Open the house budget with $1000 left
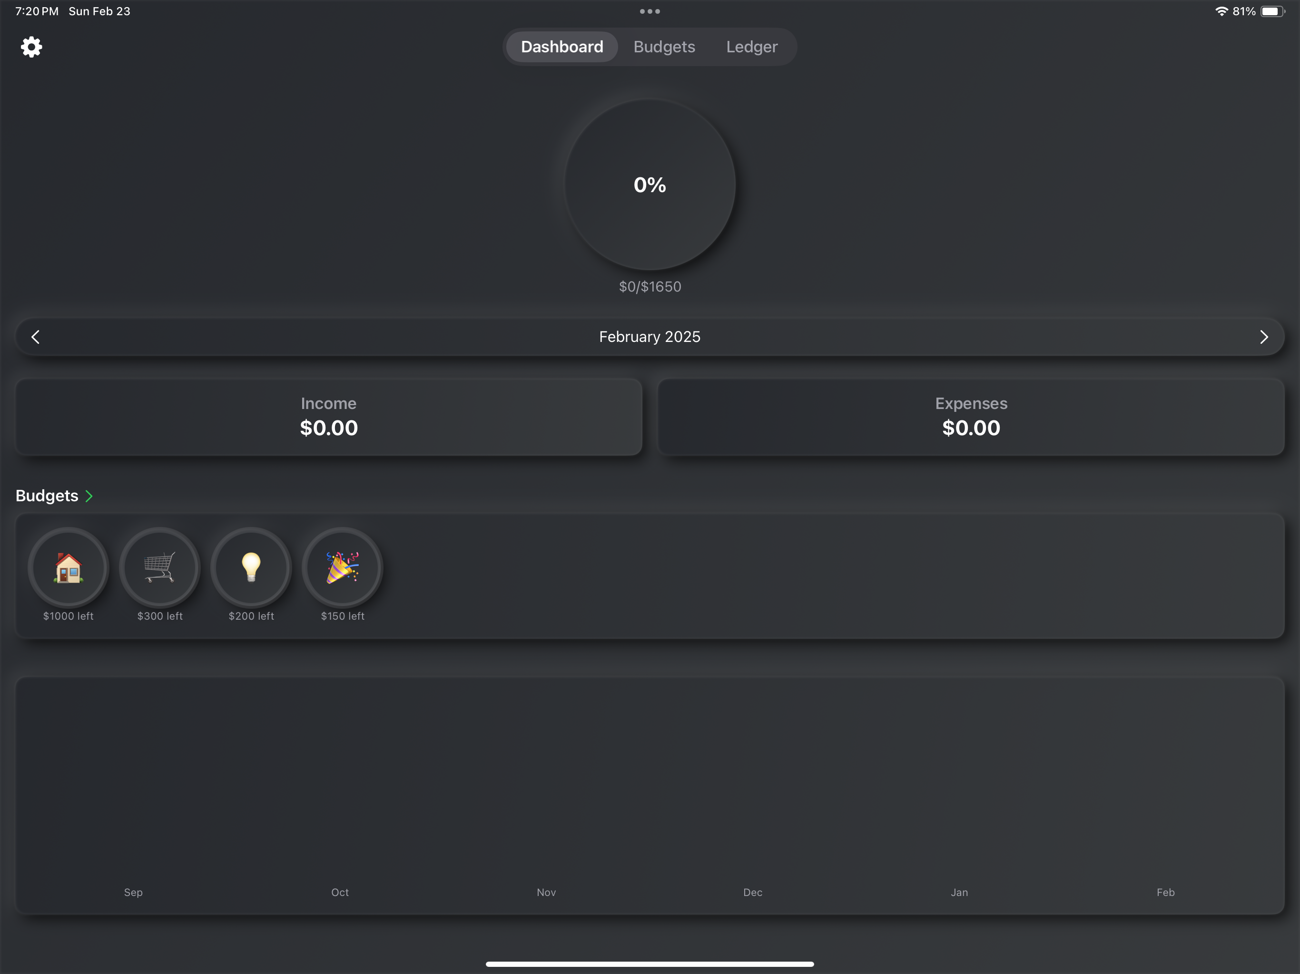 tap(68, 567)
